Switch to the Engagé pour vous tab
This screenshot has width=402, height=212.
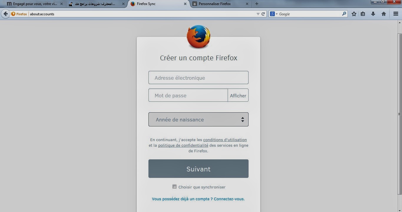click(x=35, y=4)
